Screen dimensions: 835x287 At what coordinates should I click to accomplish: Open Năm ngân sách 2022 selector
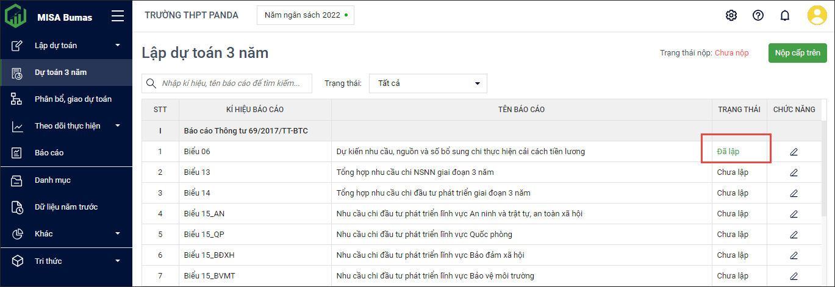[306, 15]
